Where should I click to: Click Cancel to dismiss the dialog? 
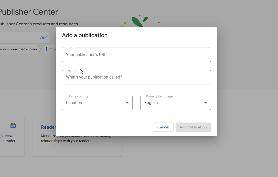tap(163, 127)
